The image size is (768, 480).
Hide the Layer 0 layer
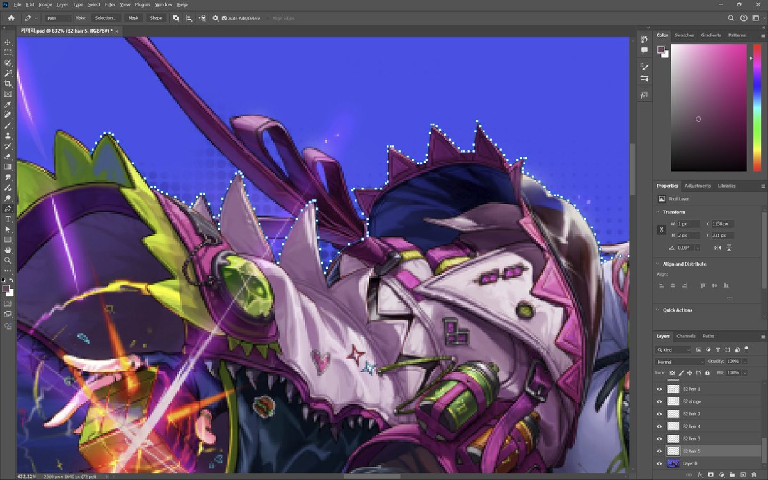point(659,463)
